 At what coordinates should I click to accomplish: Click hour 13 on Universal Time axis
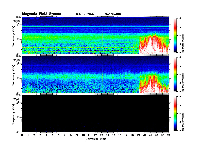click(102, 135)
